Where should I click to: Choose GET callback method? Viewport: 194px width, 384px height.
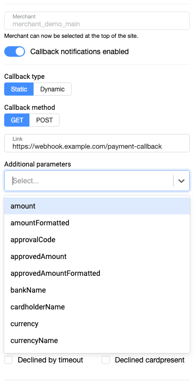coord(17,120)
